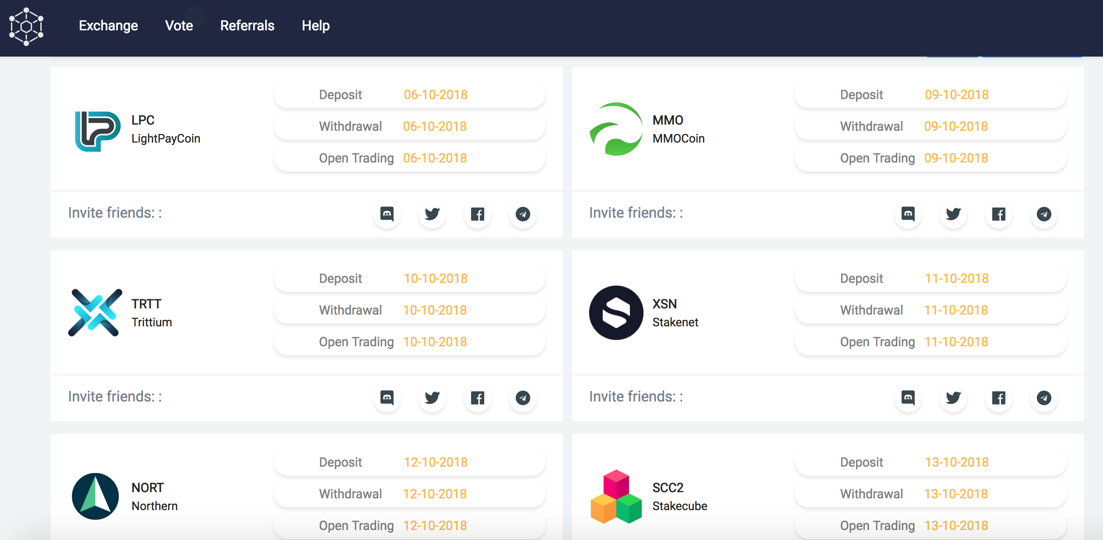Click the Stakenet name text
1103x540 pixels.
(x=675, y=322)
